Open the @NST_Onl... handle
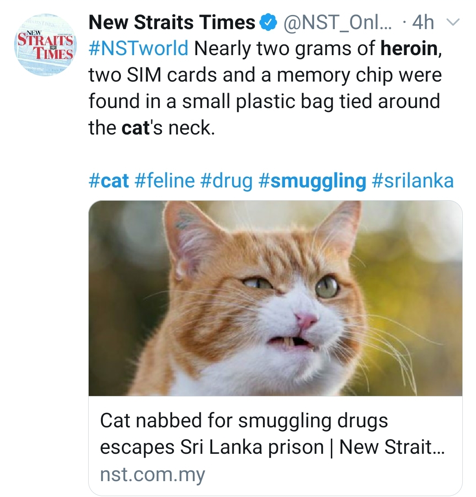The image size is (476, 497). coord(337,22)
